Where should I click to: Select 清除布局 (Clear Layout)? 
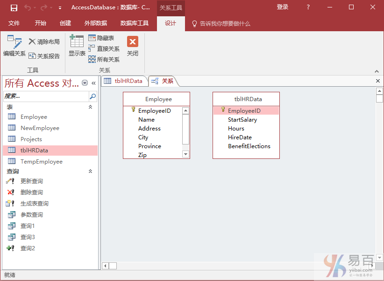tap(44, 42)
